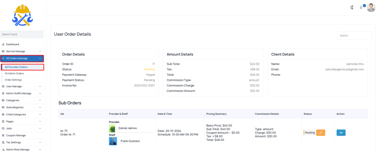Click User Order Details page title
Screen dimensions: 378x153
[73, 34]
